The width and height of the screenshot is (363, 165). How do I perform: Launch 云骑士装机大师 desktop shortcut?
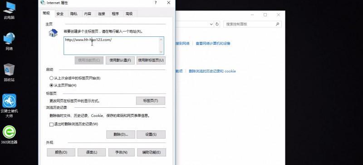9,106
